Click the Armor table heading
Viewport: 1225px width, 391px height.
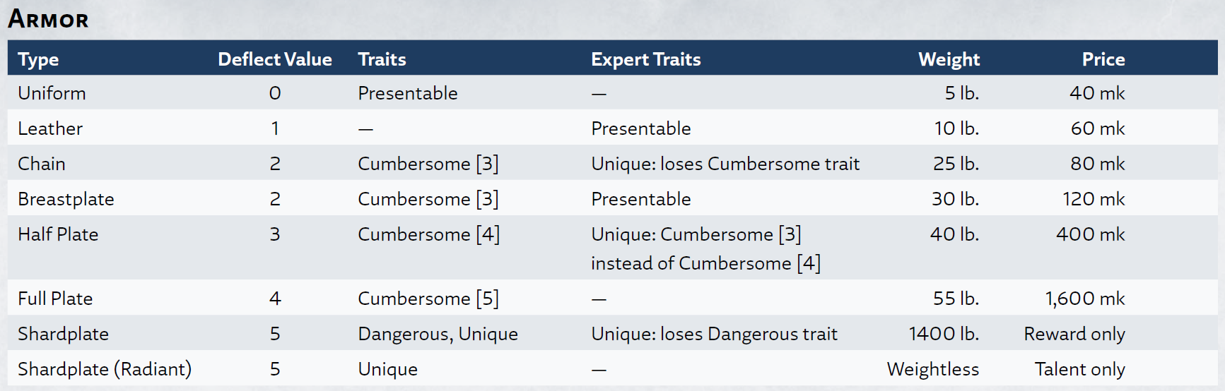coord(48,19)
